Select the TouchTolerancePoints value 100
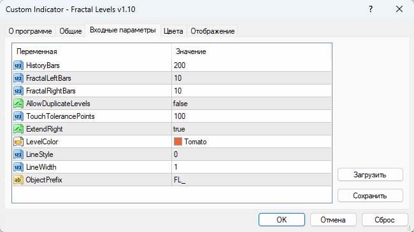 tap(180, 116)
